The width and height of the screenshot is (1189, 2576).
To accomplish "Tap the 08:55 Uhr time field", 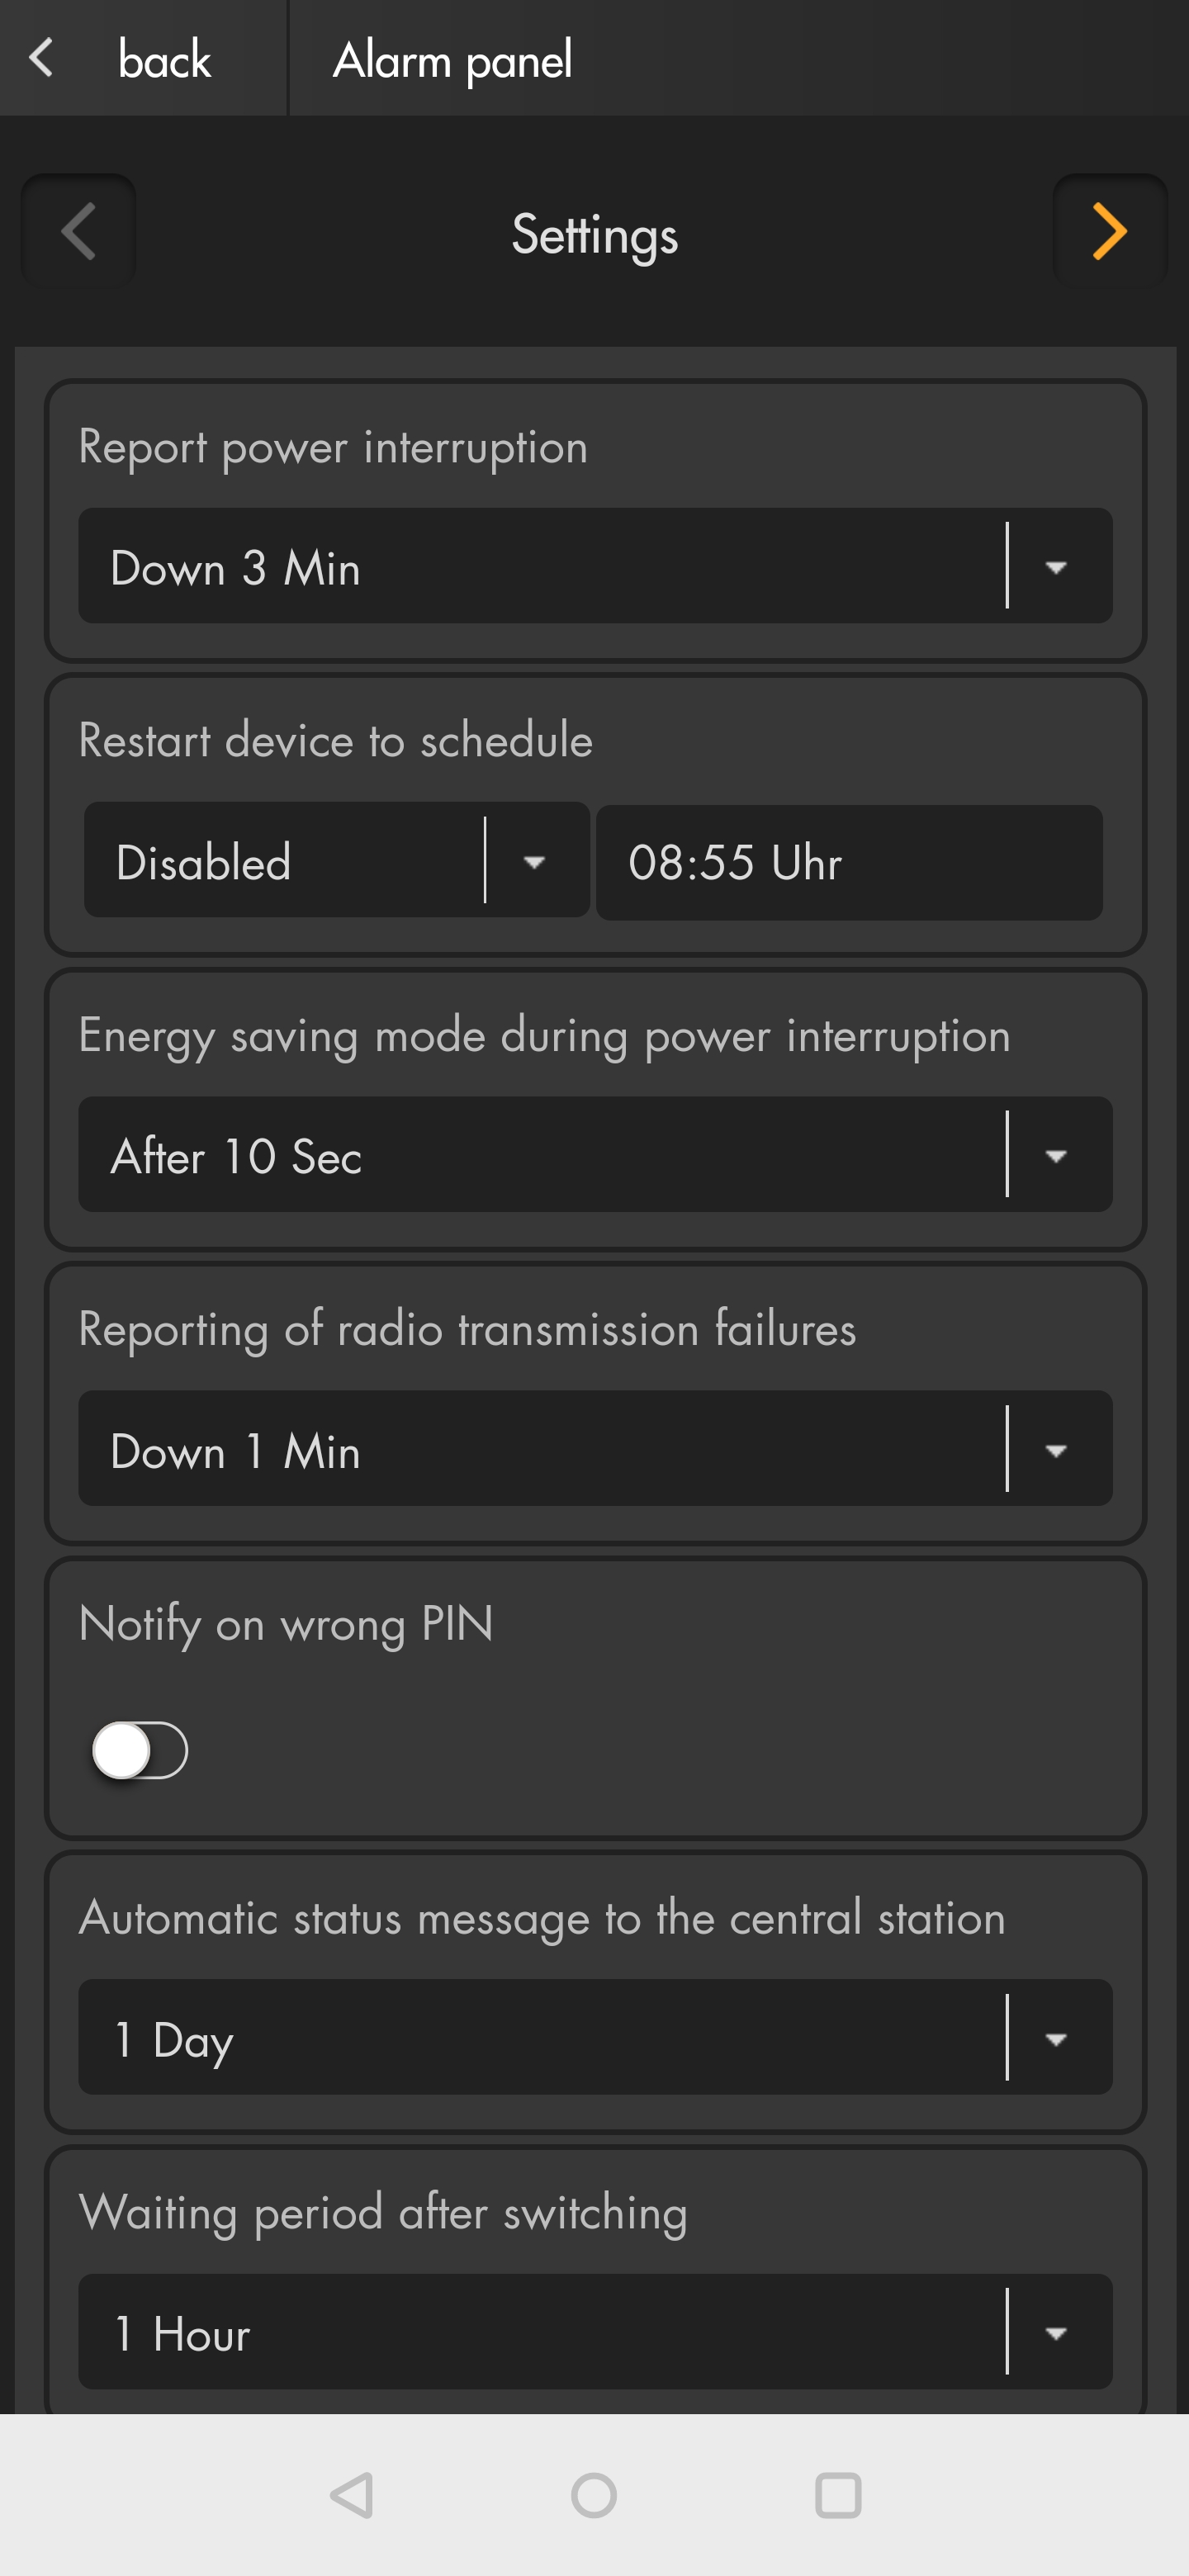I will [x=848, y=862].
